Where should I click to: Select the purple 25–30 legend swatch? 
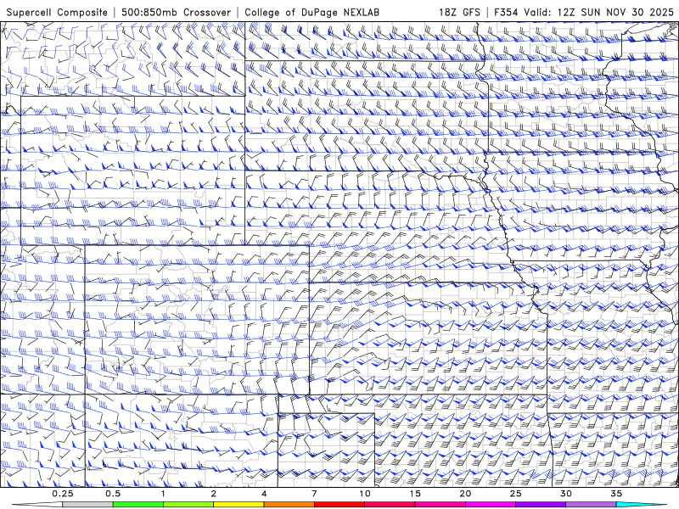(541, 505)
